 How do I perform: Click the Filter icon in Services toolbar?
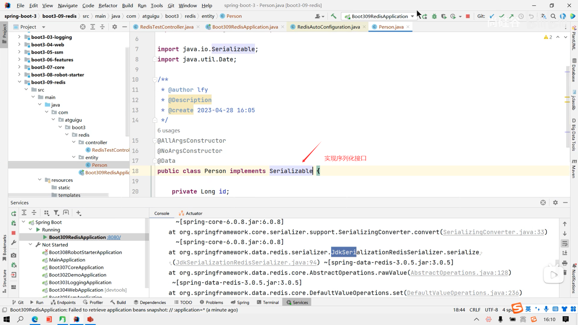(x=56, y=213)
